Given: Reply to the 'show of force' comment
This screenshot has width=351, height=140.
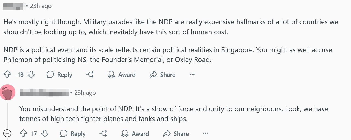Looking at the screenshot, I should click(x=73, y=134).
